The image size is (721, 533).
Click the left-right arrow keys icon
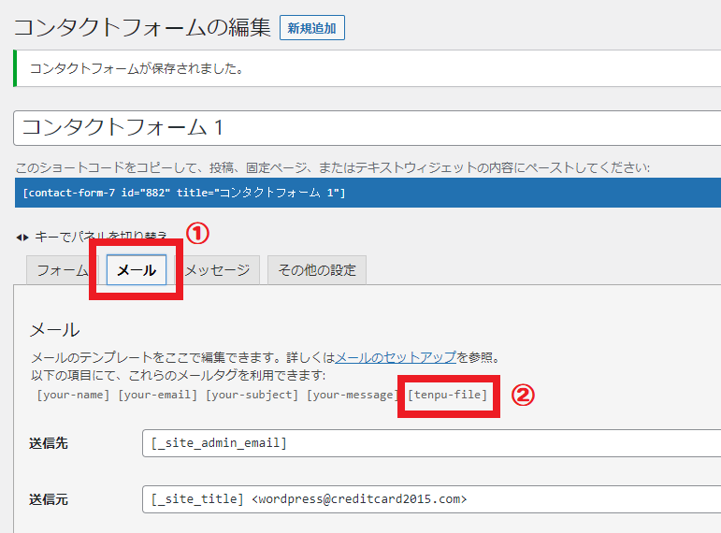pyautogui.click(x=22, y=237)
